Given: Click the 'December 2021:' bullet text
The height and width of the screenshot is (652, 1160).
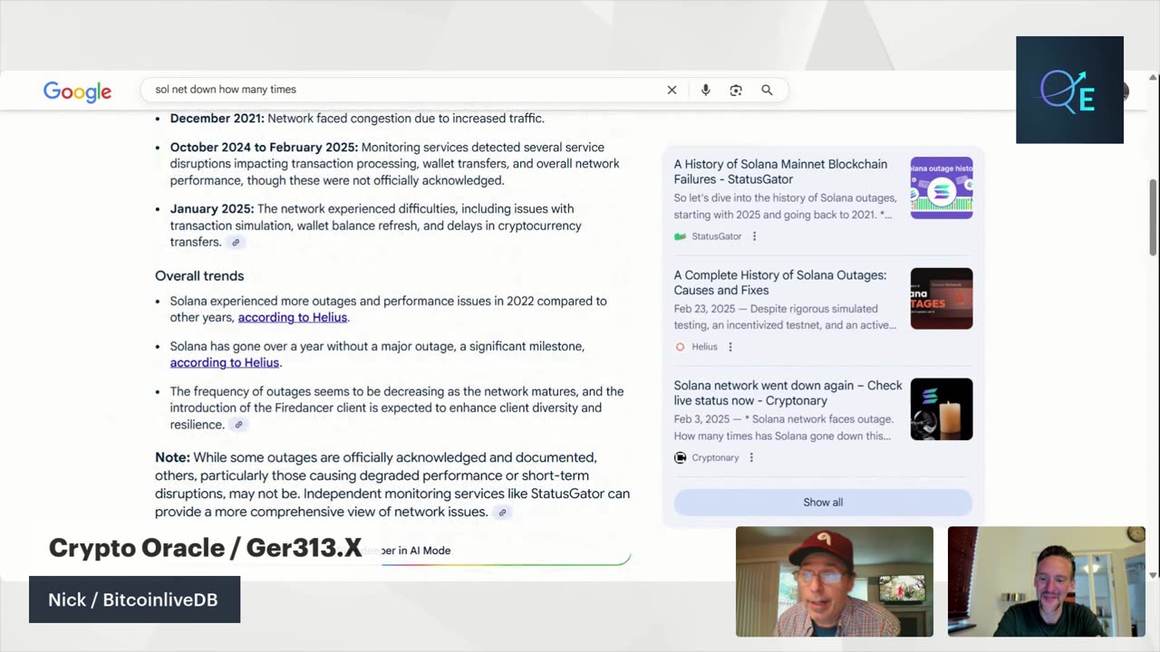Looking at the screenshot, I should click(217, 119).
